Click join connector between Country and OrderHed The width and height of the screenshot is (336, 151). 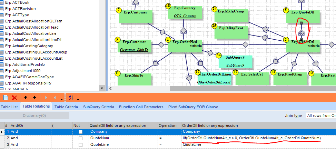tap(184, 31)
